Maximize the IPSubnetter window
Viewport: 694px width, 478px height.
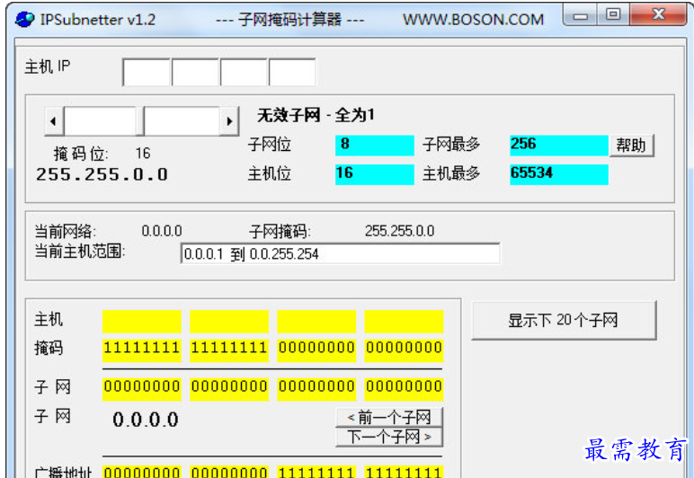613,14
